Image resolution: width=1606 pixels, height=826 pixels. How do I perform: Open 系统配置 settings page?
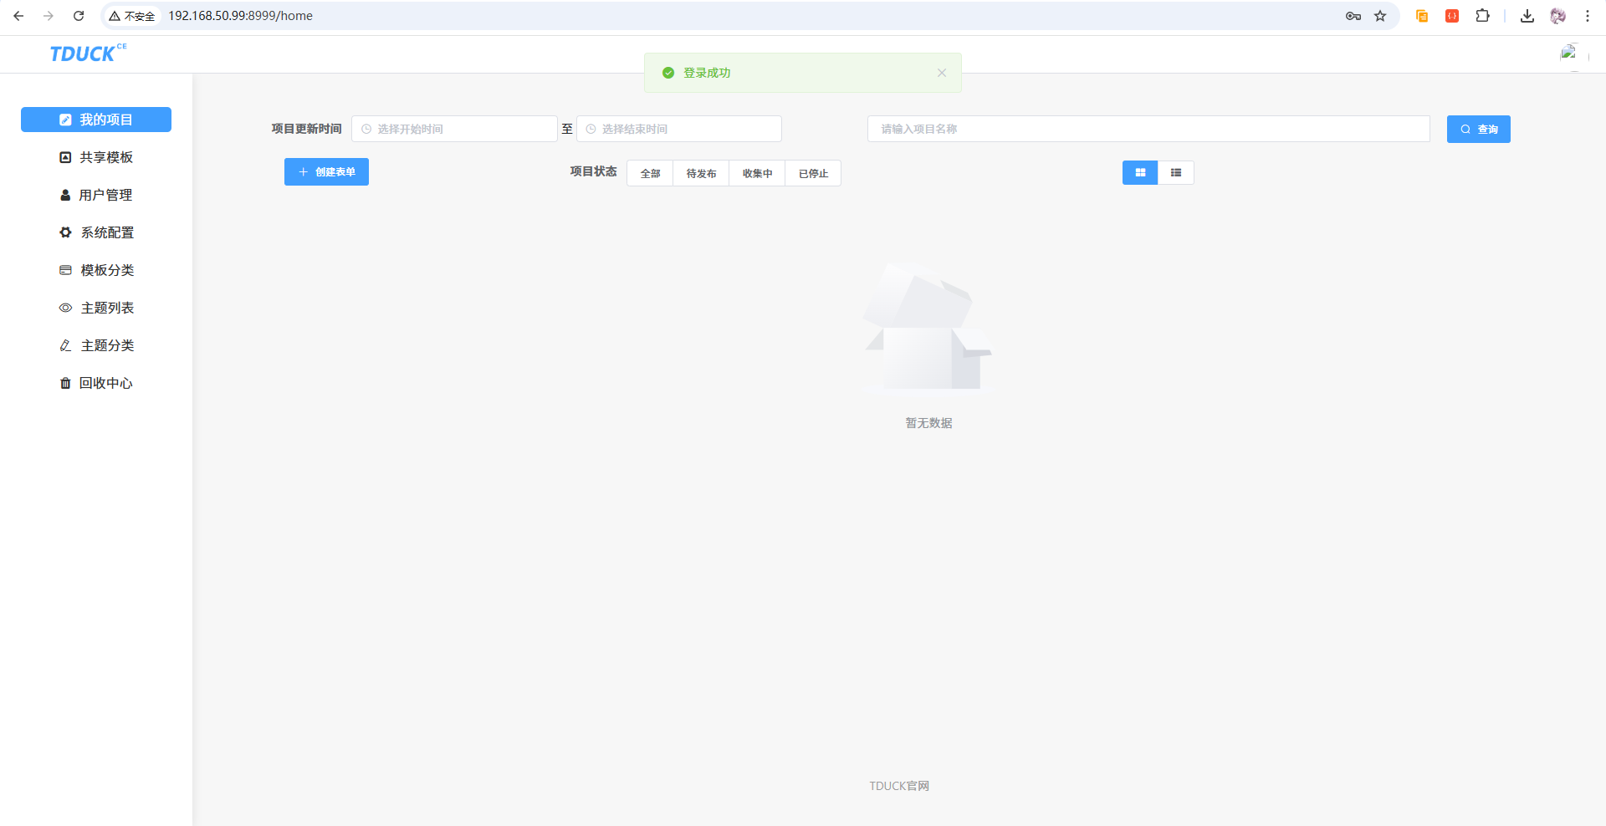pos(96,232)
